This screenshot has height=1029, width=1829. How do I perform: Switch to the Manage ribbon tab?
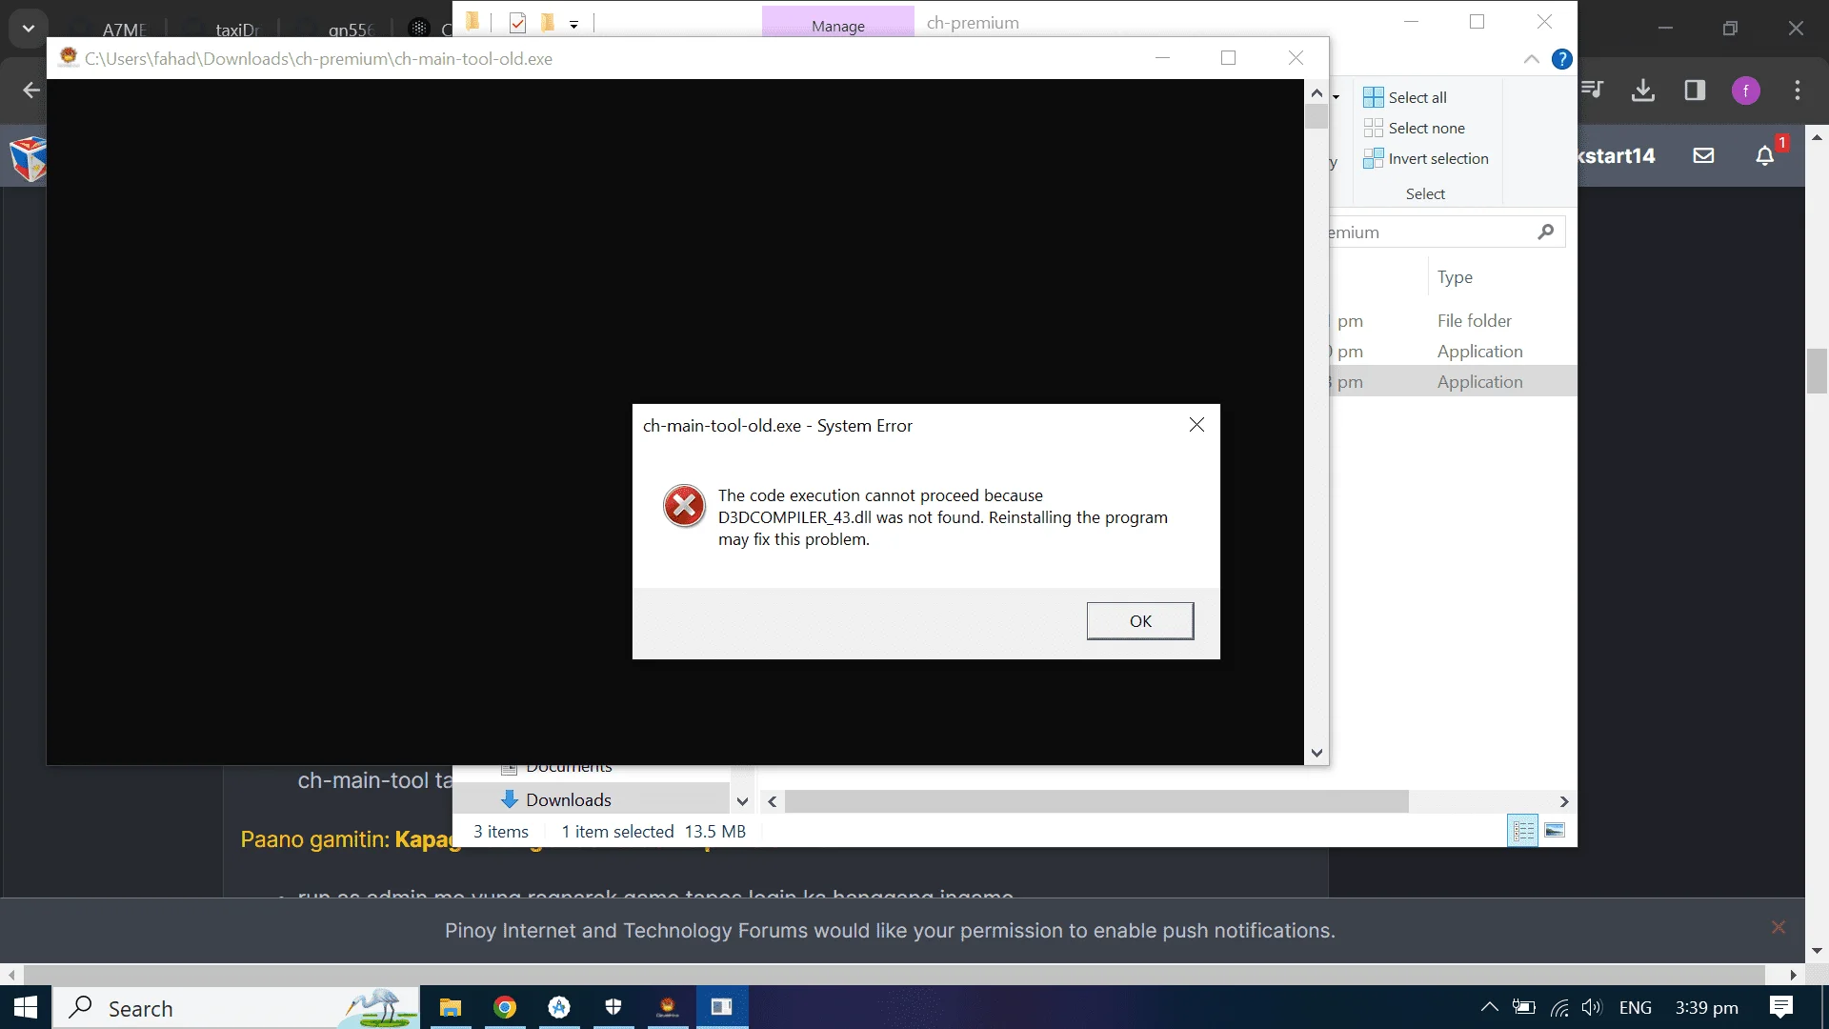(838, 26)
